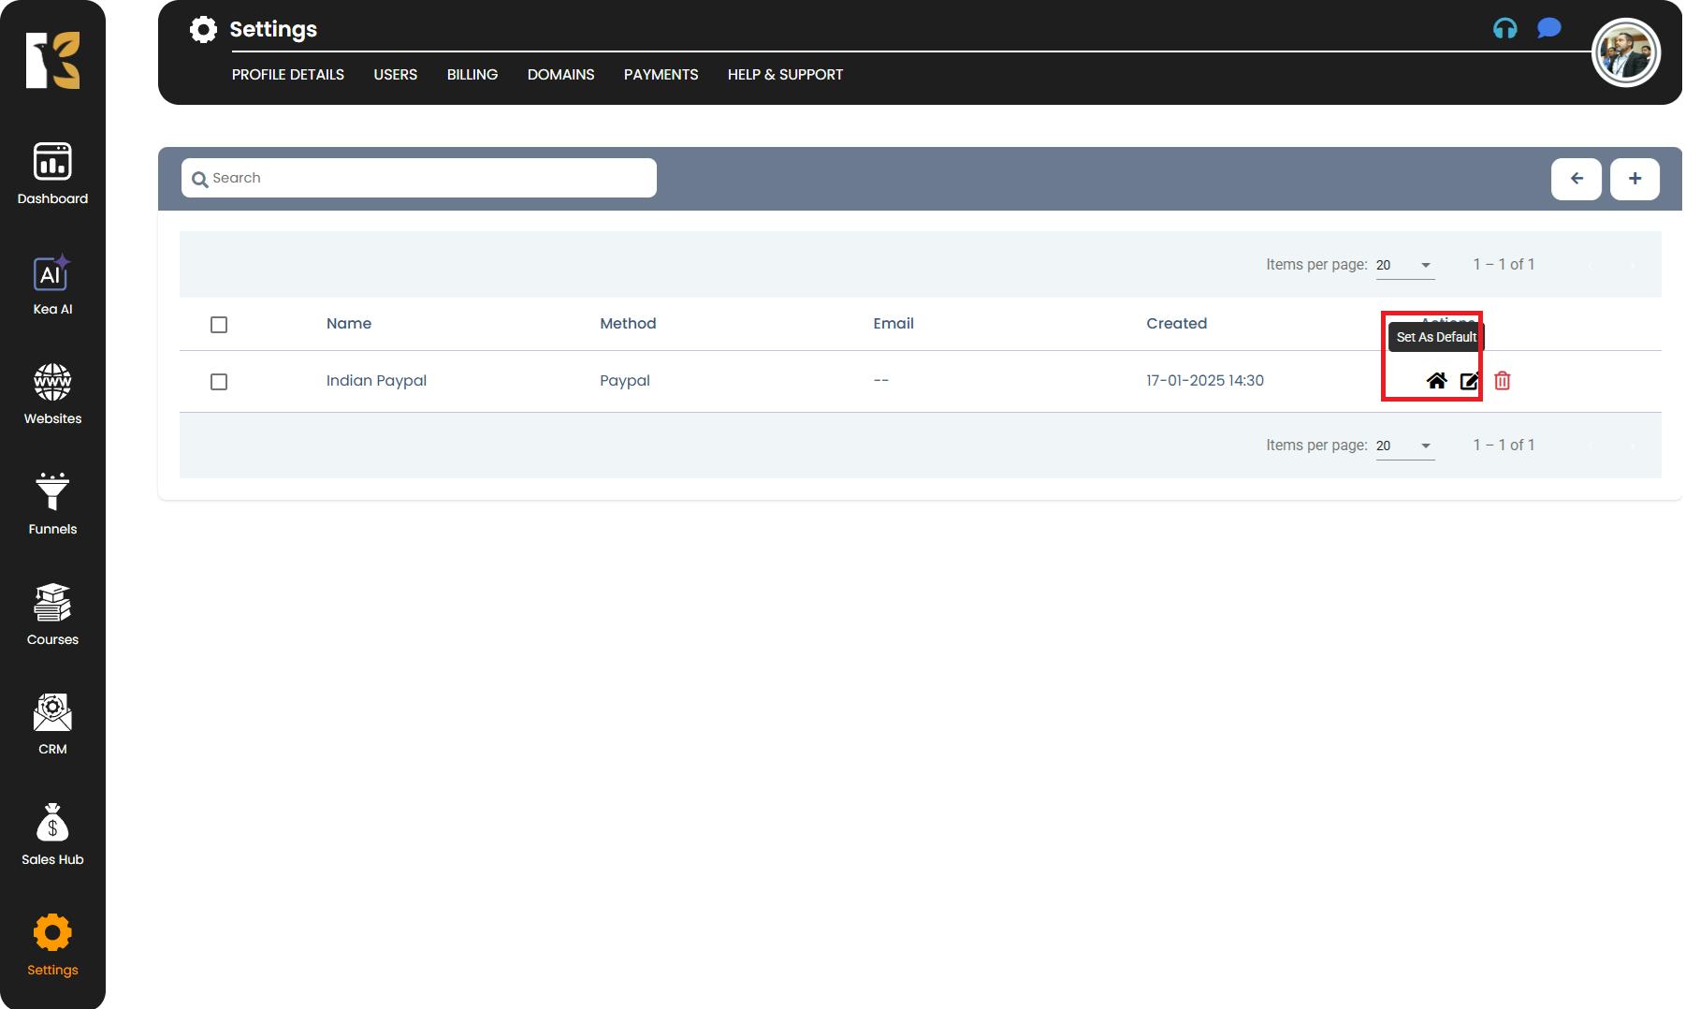Toggle the select-all checkbox in table header

[219, 325]
